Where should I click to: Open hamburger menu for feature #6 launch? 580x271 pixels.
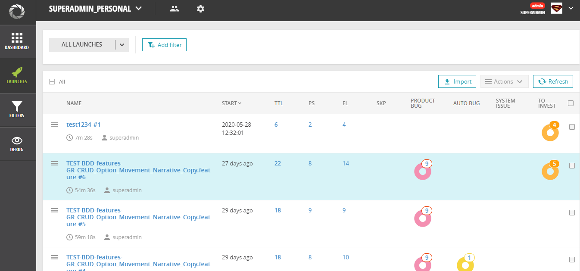[54, 163]
